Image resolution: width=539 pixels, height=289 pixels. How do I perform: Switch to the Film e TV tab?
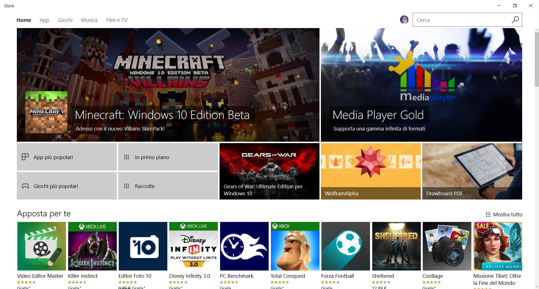[x=117, y=20]
